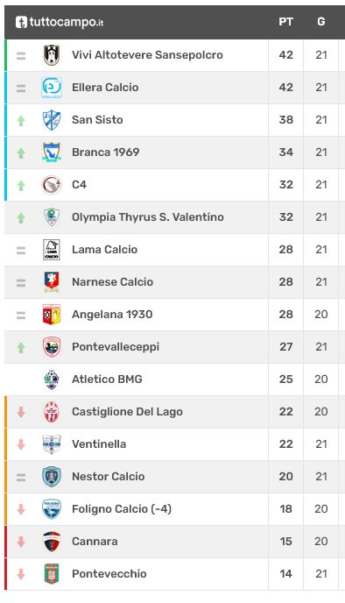Image resolution: width=345 pixels, height=603 pixels.
Task: Open the Olympia Thyrus S. Valentino team link
Action: (148, 217)
